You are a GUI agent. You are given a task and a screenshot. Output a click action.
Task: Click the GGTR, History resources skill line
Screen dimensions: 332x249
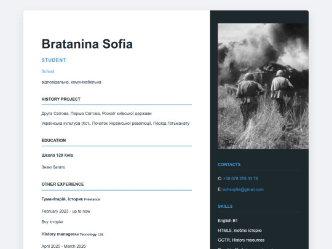[241, 240]
